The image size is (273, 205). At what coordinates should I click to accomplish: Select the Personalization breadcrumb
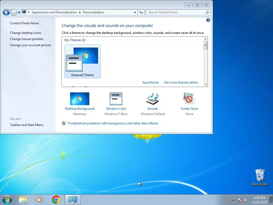tap(94, 12)
